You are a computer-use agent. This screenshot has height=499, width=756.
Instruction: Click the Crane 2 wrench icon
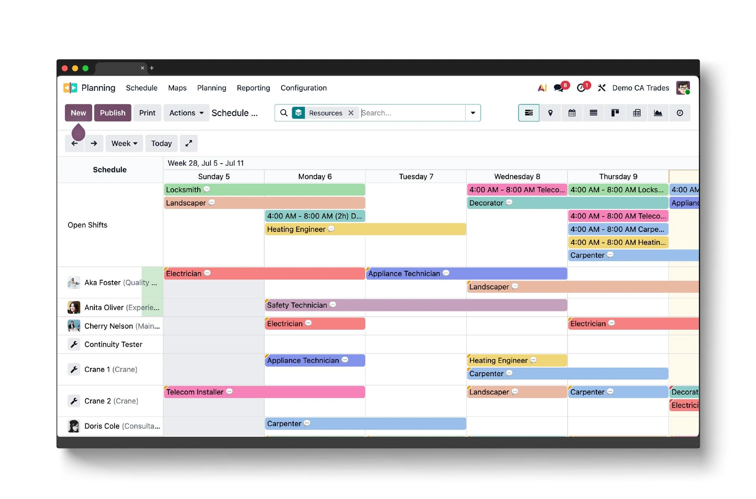pos(74,401)
